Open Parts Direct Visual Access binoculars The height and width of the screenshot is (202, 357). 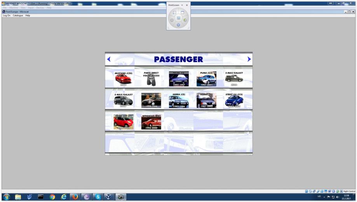(x=151, y=79)
